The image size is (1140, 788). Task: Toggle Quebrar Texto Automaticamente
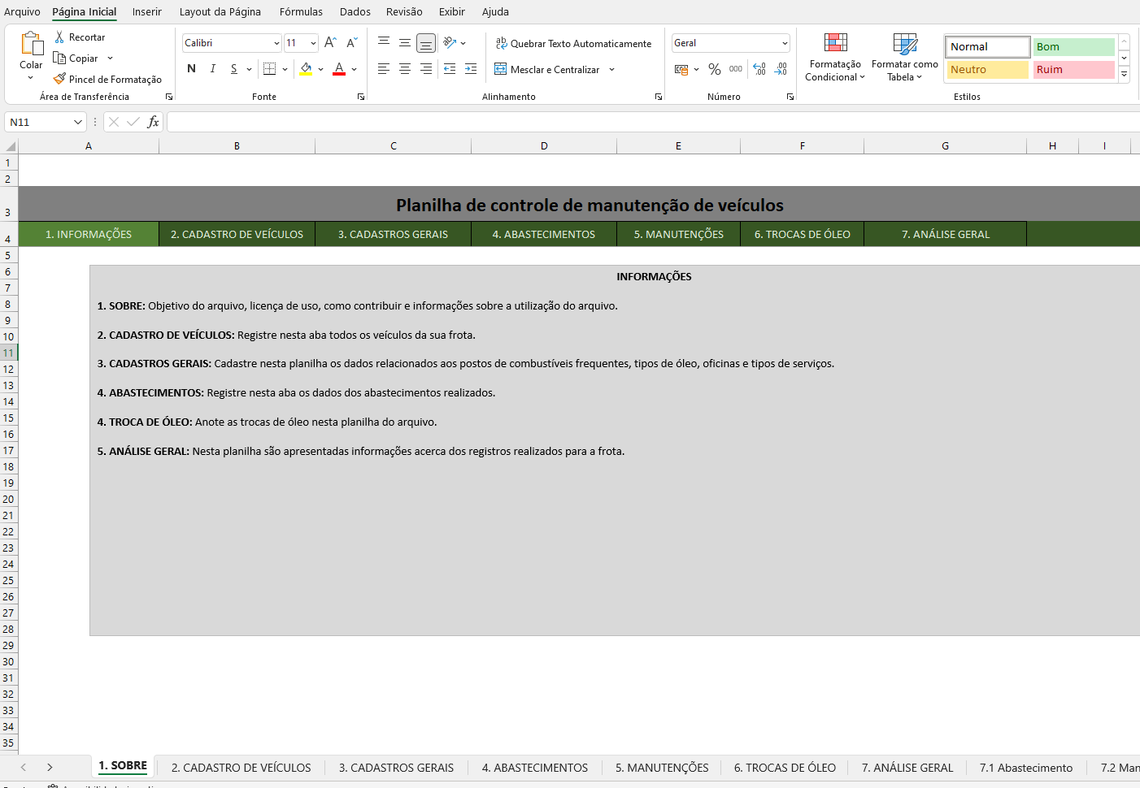pos(573,44)
